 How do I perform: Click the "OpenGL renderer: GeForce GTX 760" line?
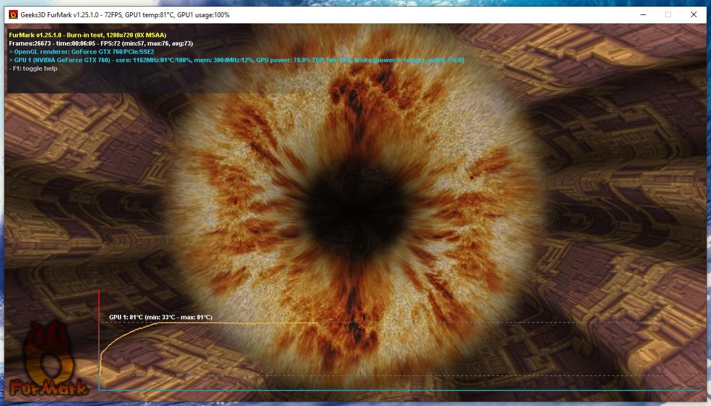click(82, 52)
